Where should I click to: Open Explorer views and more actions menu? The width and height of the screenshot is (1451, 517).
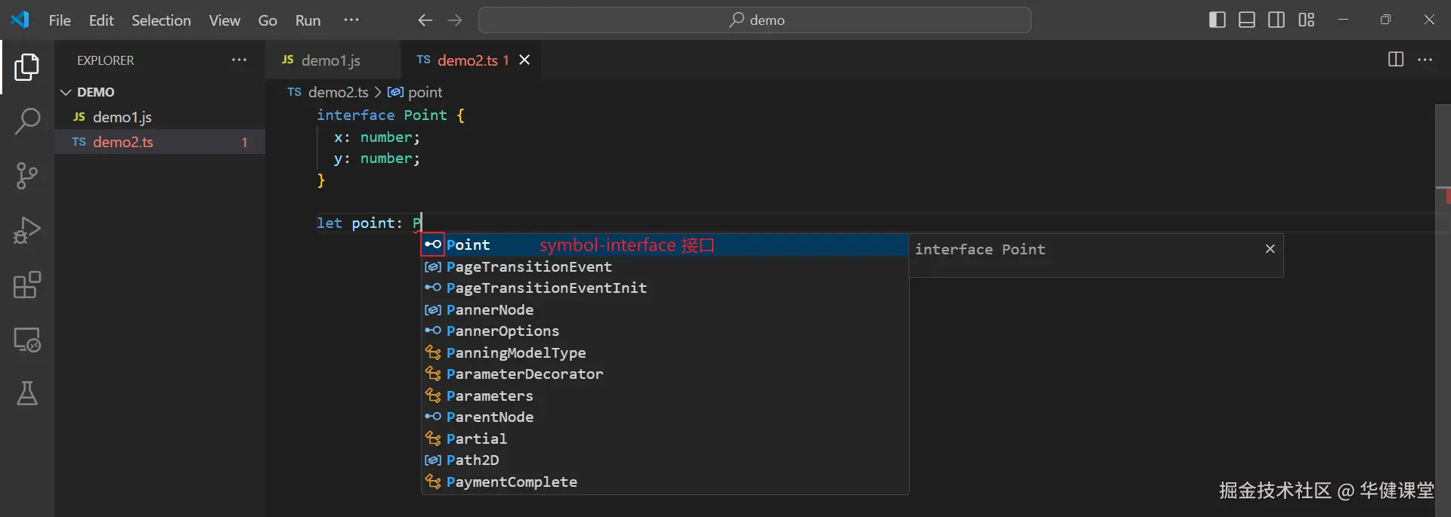239,60
